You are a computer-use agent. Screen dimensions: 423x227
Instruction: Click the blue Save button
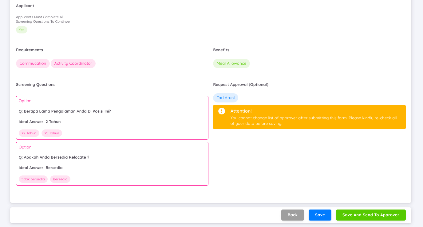[320, 215]
